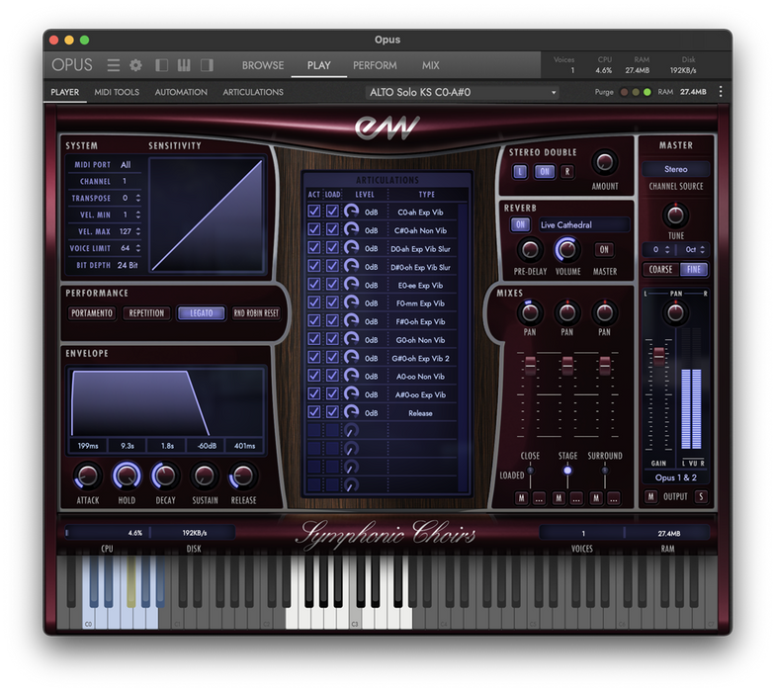Open the Opus hamburger main menu
The height and width of the screenshot is (692, 775).
(114, 65)
